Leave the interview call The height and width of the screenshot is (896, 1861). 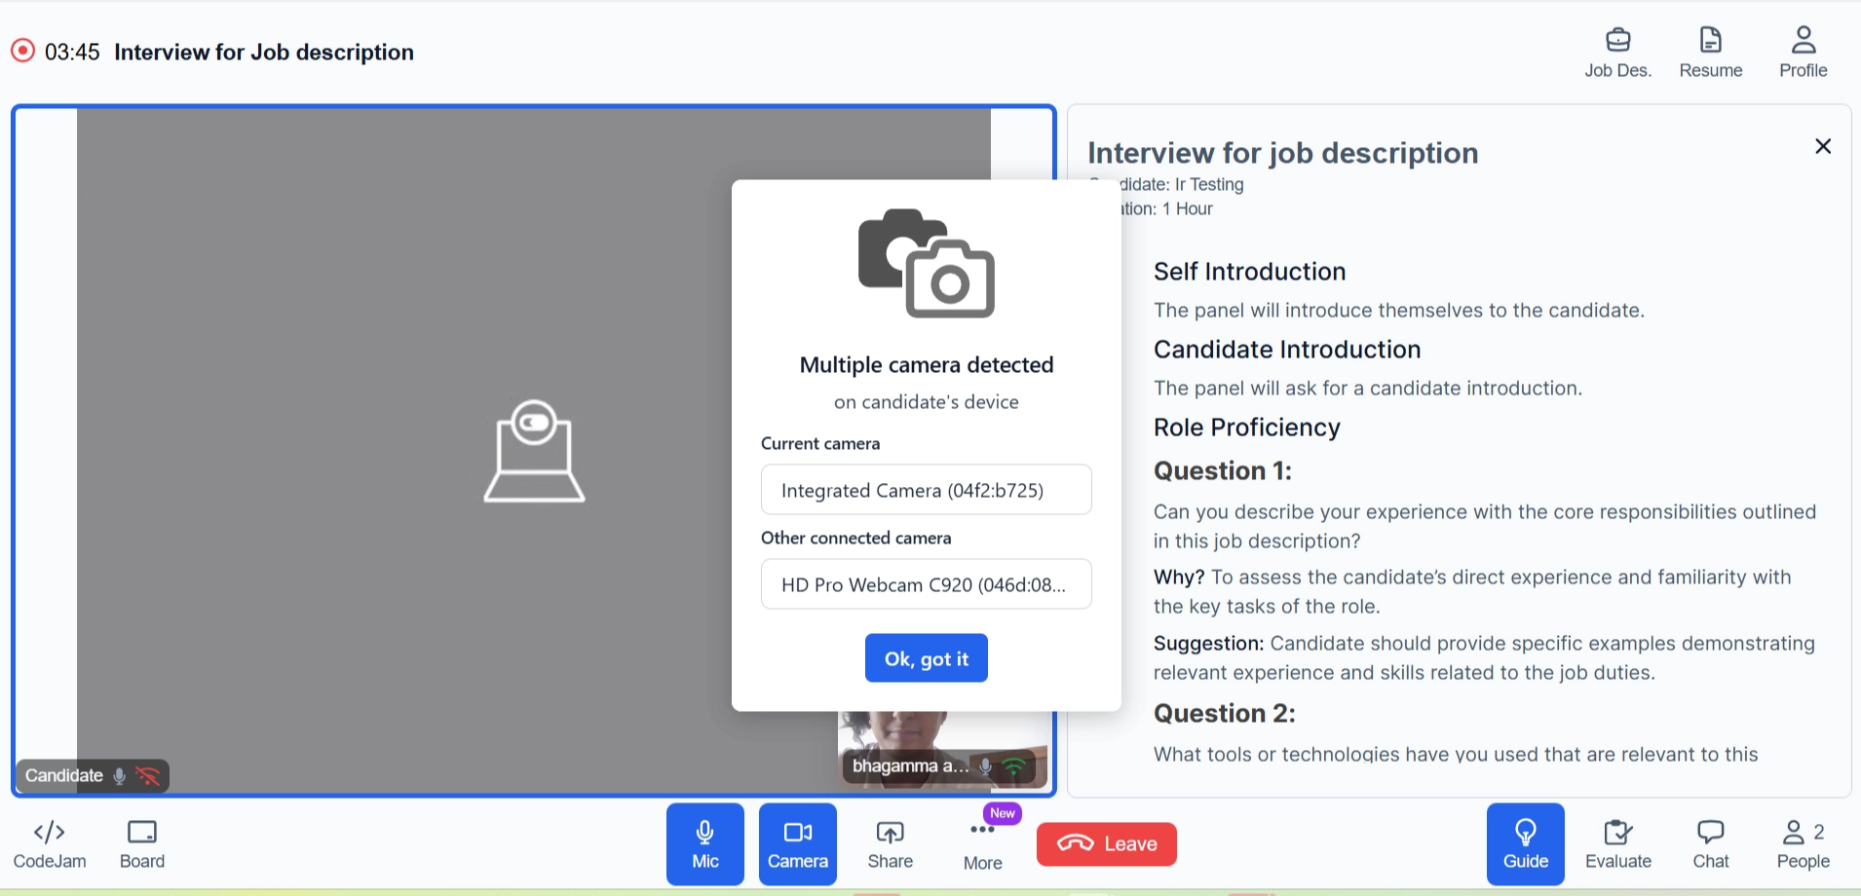(x=1107, y=844)
